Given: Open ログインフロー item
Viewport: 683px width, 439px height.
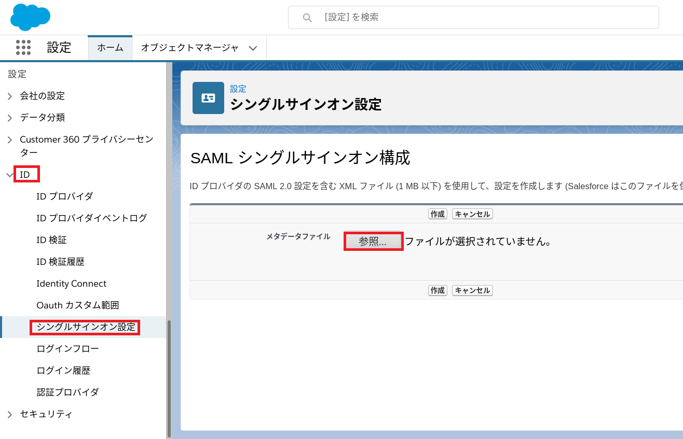Looking at the screenshot, I should click(67, 349).
